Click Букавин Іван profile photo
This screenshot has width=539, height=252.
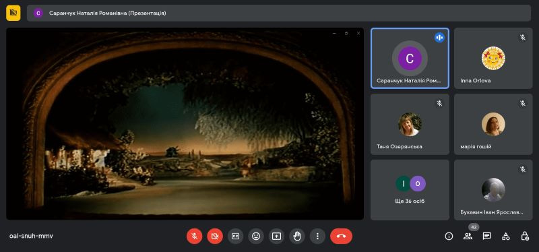493,190
